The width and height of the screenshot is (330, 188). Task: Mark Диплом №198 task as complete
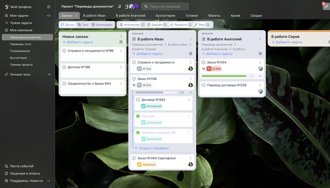64,67
